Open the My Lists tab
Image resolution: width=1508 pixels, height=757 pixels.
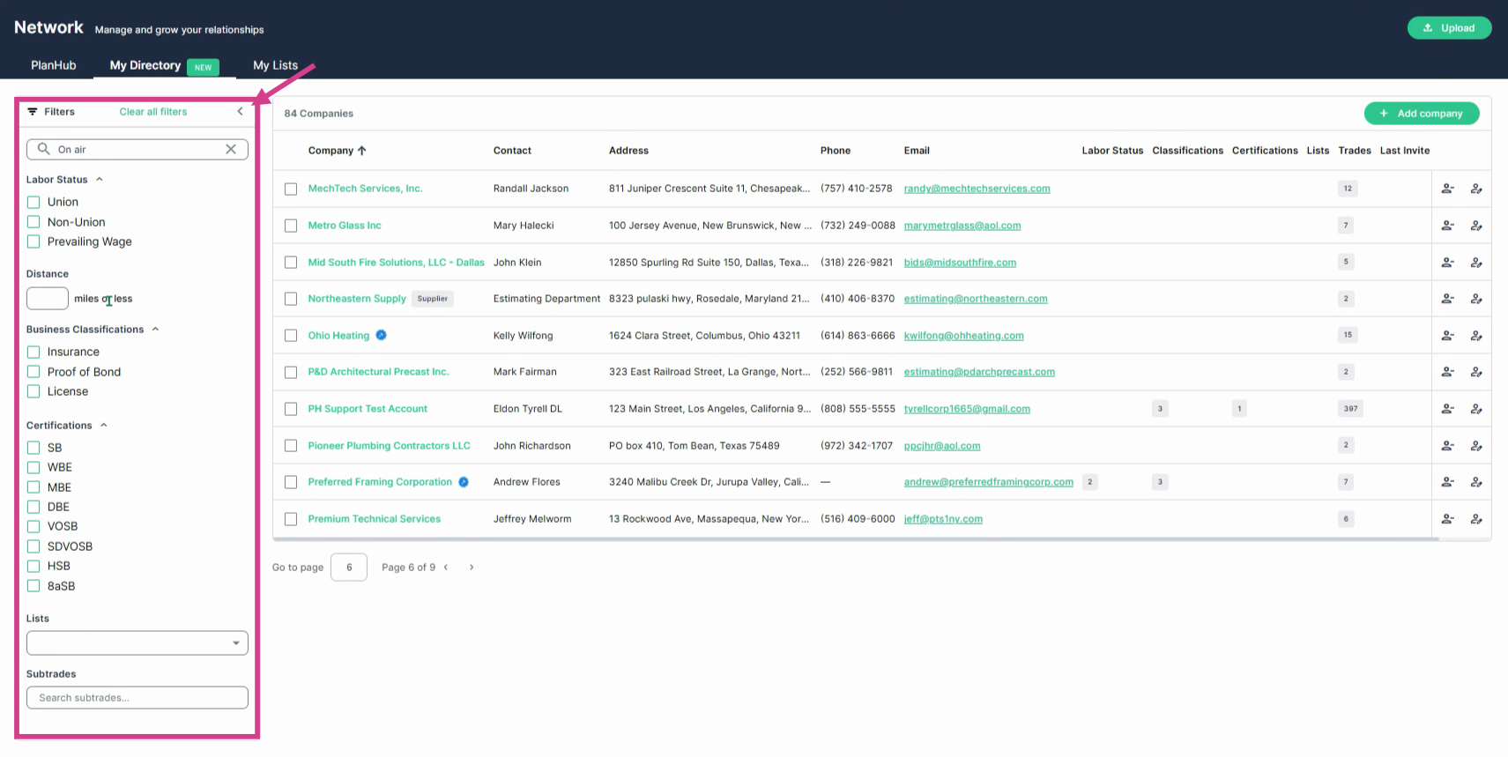click(x=275, y=65)
